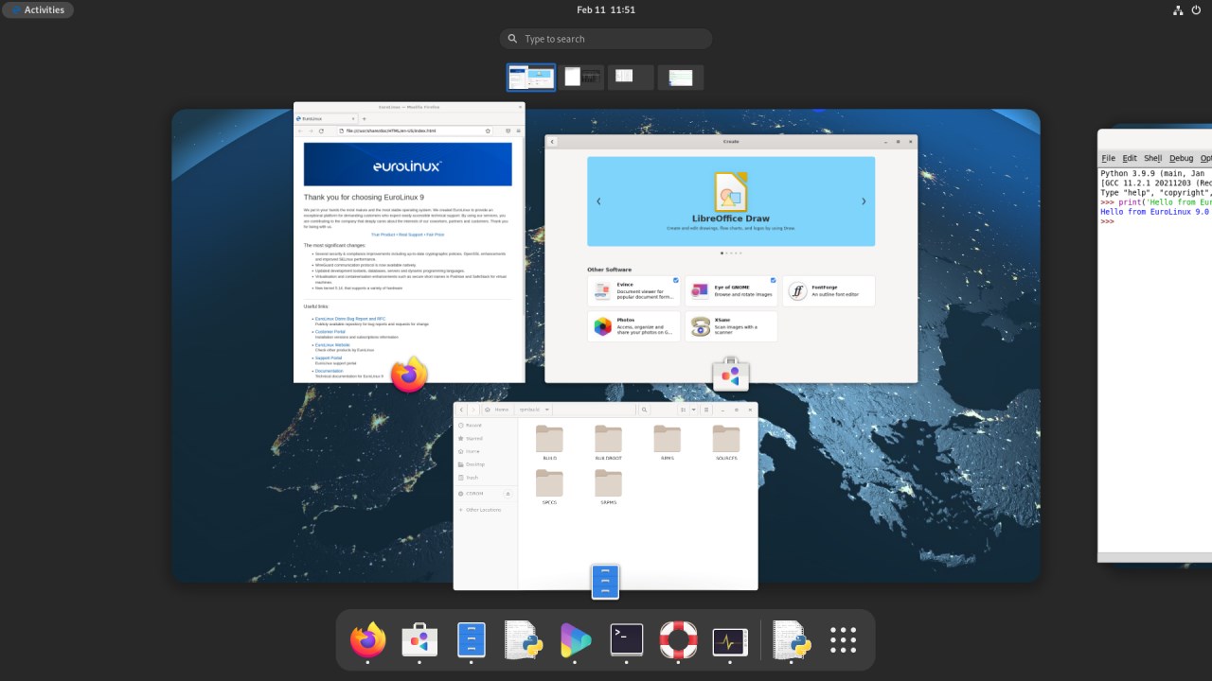The width and height of the screenshot is (1212, 681).
Task: Switch to the first workspace thumbnail
Action: click(x=531, y=78)
